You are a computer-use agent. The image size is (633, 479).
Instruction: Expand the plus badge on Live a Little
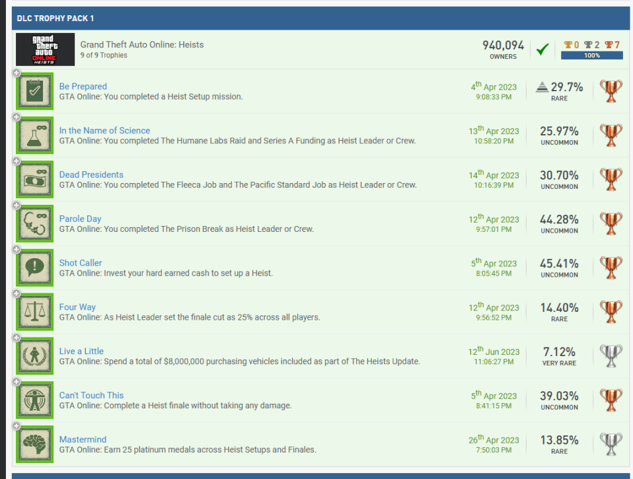[17, 338]
